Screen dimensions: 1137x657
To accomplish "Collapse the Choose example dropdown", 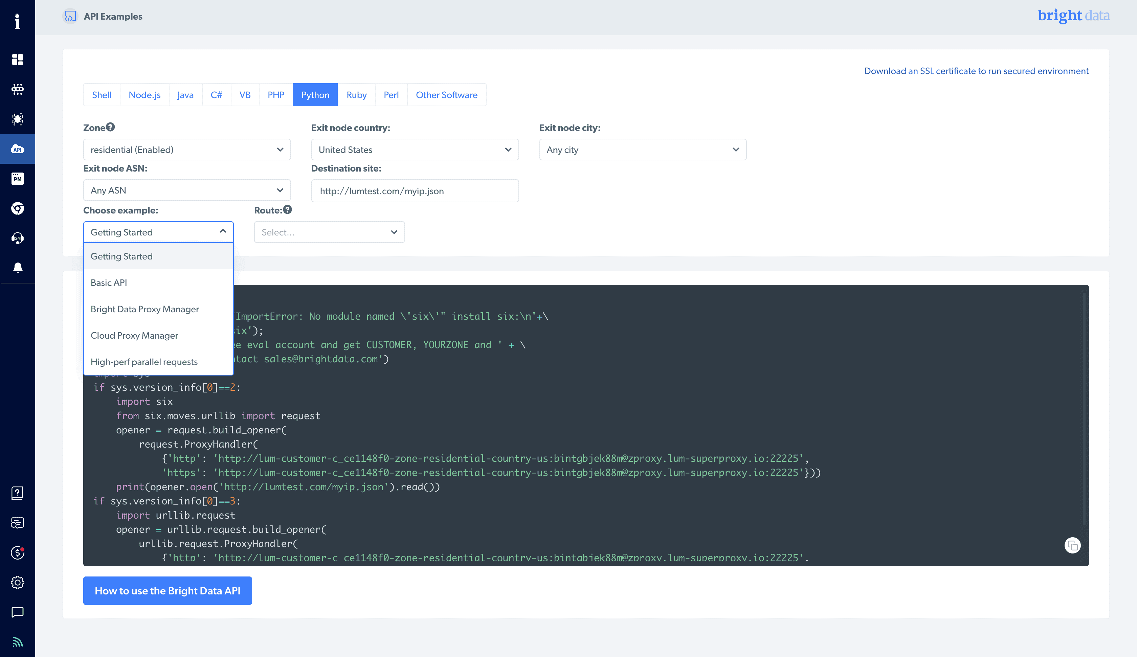I will tap(158, 232).
